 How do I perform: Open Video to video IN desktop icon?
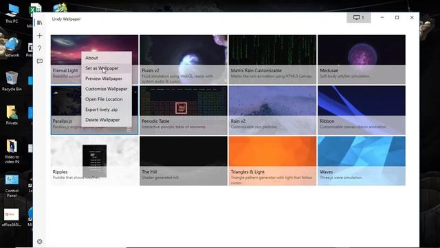(12, 152)
